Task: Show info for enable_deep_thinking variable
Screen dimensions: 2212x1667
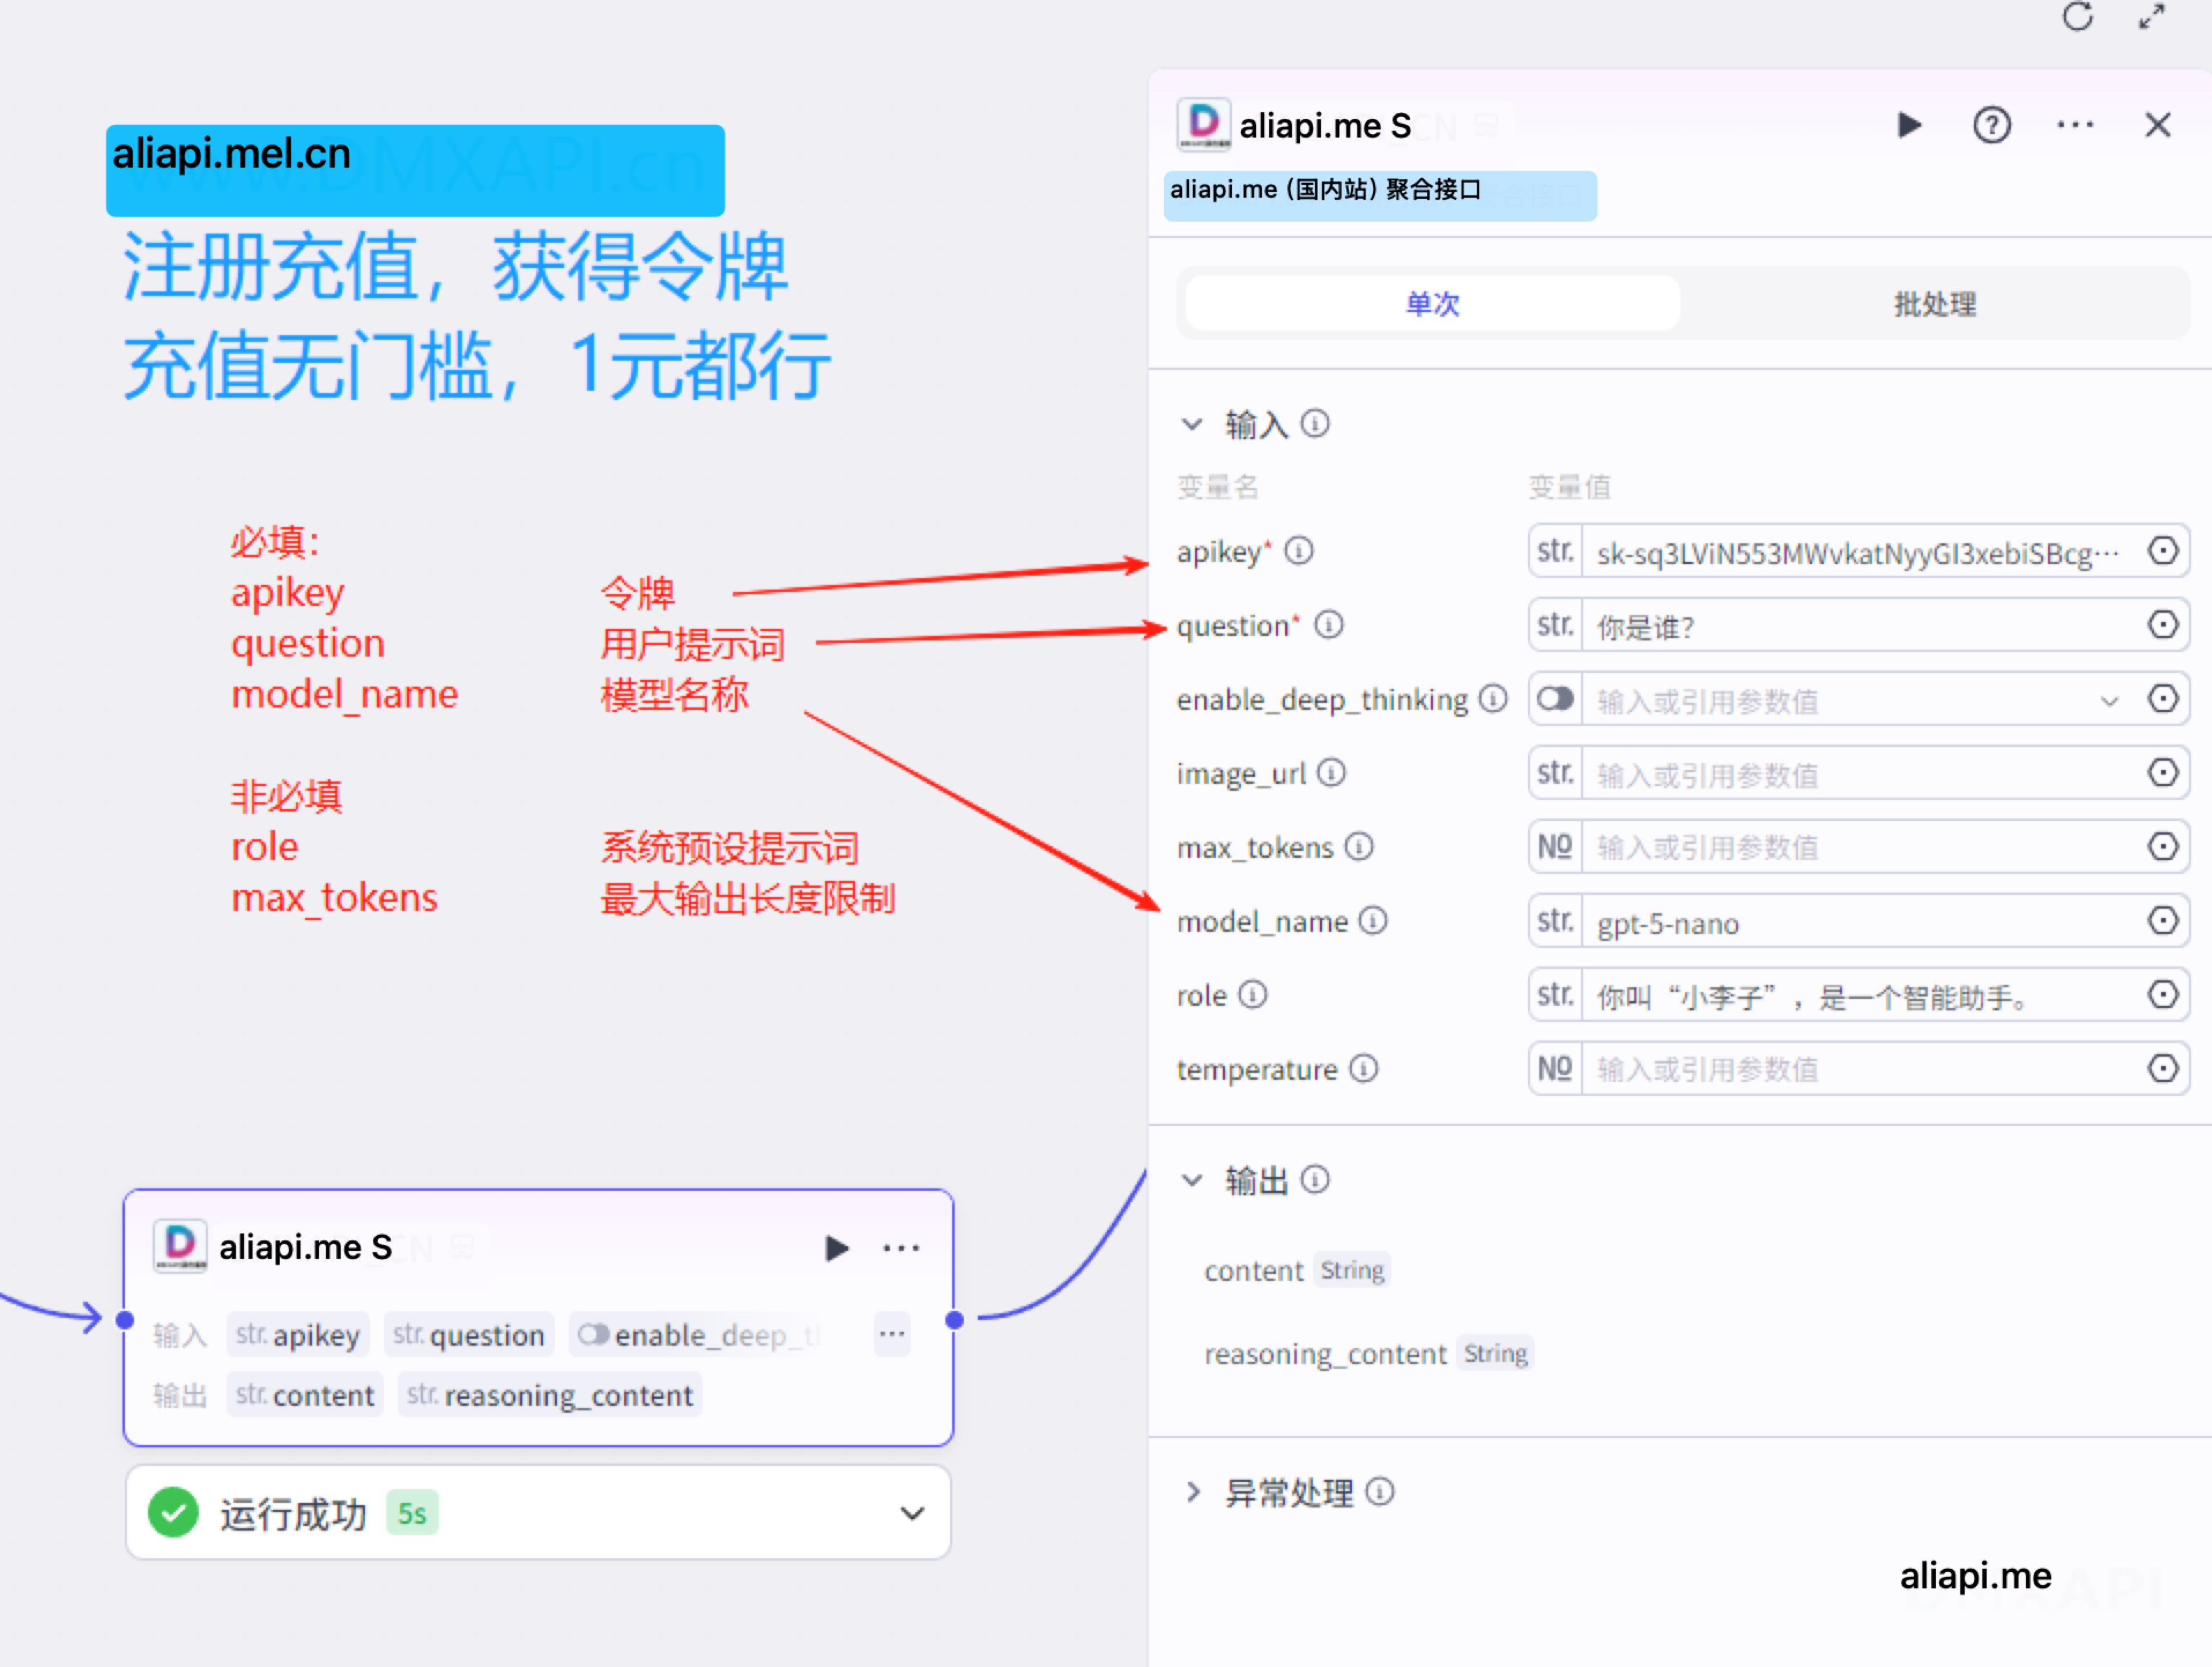Action: point(1493,698)
